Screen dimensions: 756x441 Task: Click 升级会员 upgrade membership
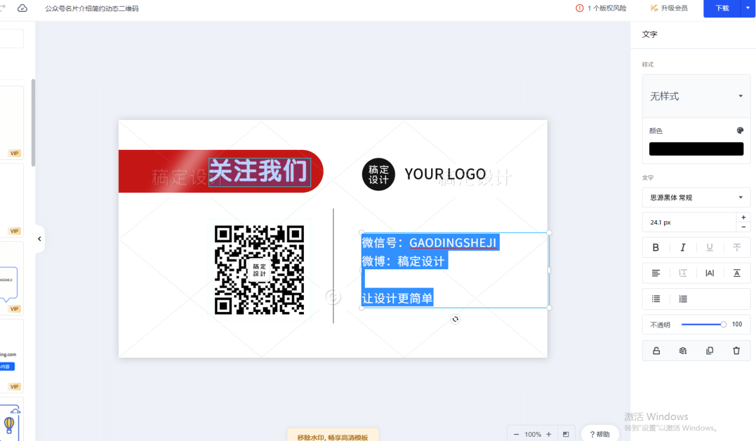(x=669, y=8)
